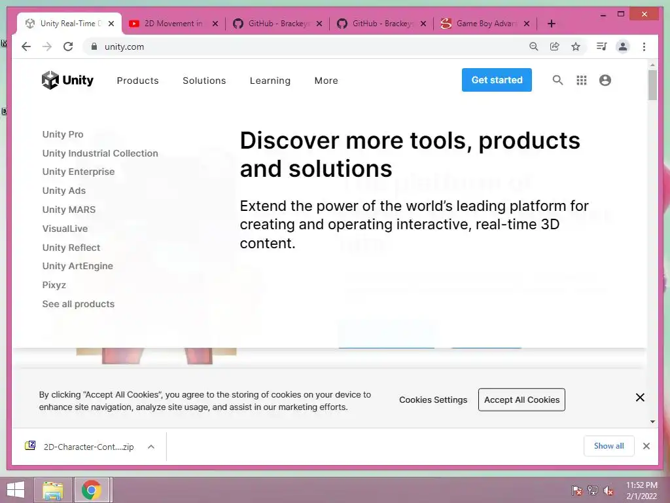This screenshot has width=670, height=503.
Task: Close the downloads bar
Action: coord(646,446)
